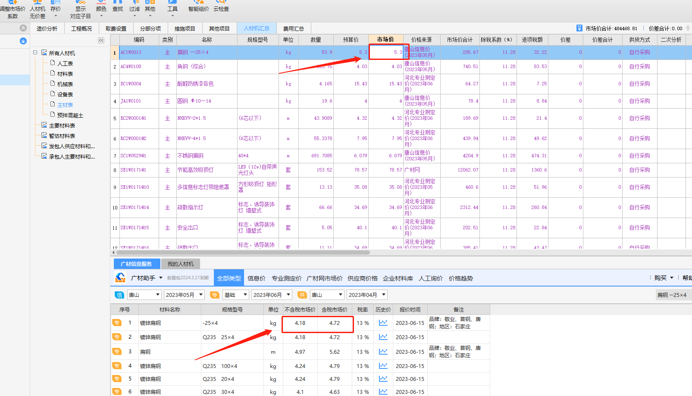Click the 市场价 input cell for 扁钢 row 1
Image resolution: width=692 pixels, height=396 pixels.
point(386,52)
